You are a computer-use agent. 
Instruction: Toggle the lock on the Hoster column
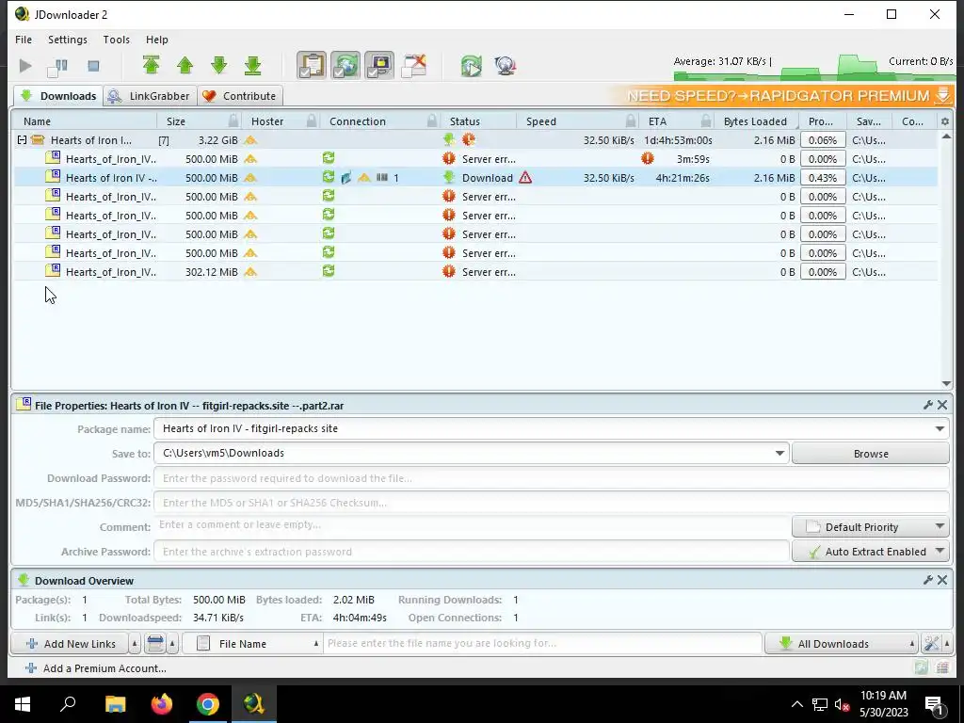coord(312,121)
